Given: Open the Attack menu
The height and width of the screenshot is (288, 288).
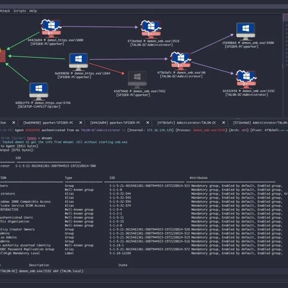Looking at the screenshot, I should click(x=5, y=11).
